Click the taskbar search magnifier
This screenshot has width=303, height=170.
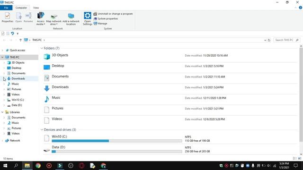[16, 166]
